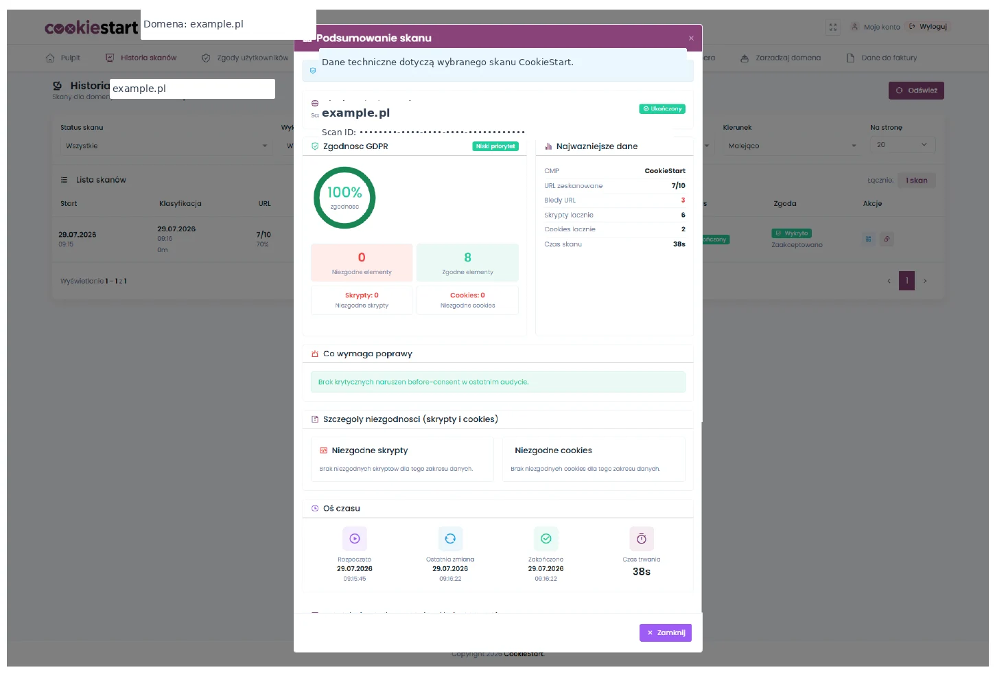Expand the Kierunek Malejąco dropdown
The height and width of the screenshot is (683, 995).
[791, 146]
